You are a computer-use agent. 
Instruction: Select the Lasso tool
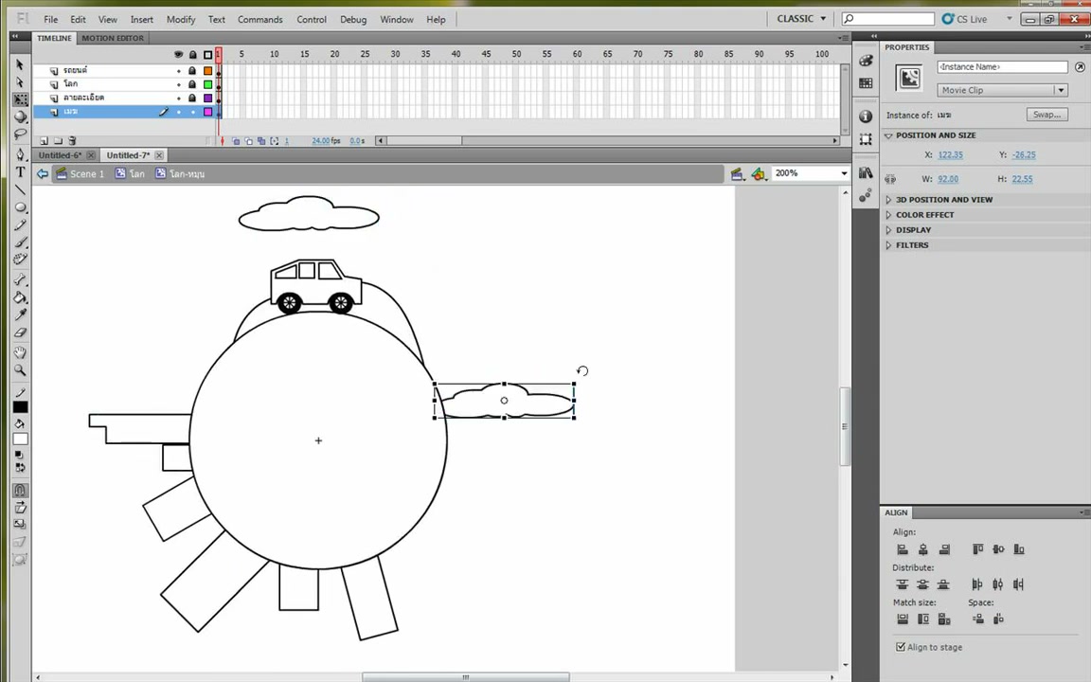point(20,134)
